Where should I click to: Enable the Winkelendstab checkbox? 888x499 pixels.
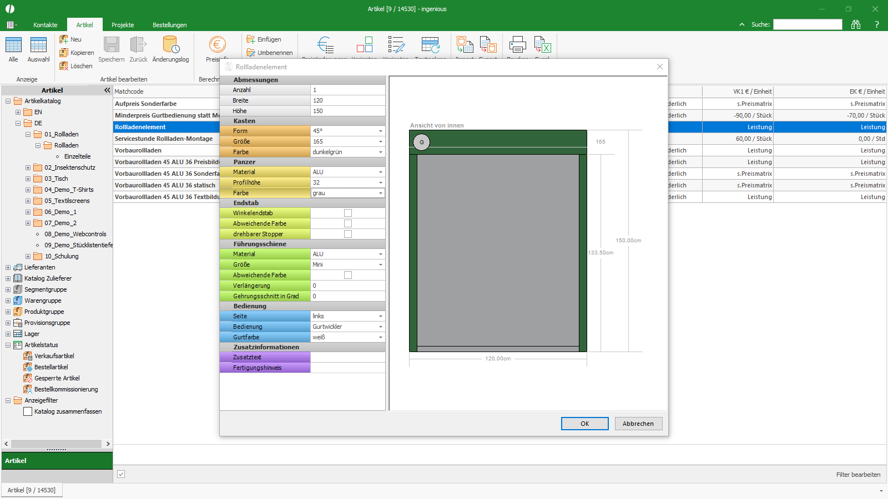pyautogui.click(x=348, y=213)
